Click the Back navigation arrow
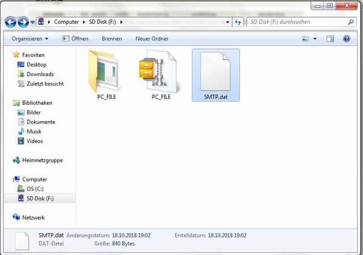The image size is (363, 255). coord(10,22)
